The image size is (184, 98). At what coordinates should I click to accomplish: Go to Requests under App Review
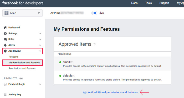click(x=13, y=57)
